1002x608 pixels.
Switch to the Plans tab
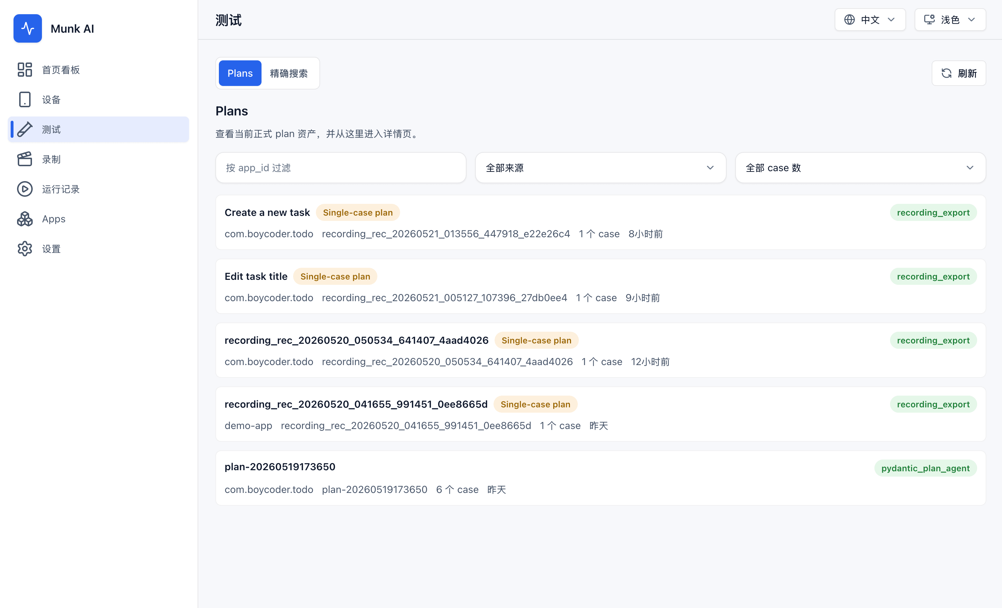tap(240, 73)
